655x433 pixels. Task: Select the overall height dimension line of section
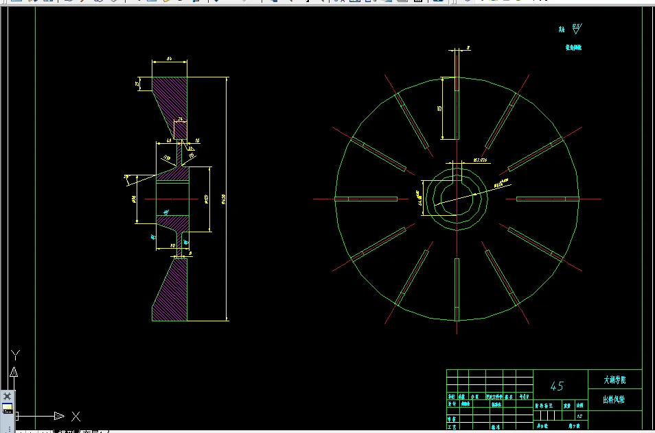pos(226,199)
